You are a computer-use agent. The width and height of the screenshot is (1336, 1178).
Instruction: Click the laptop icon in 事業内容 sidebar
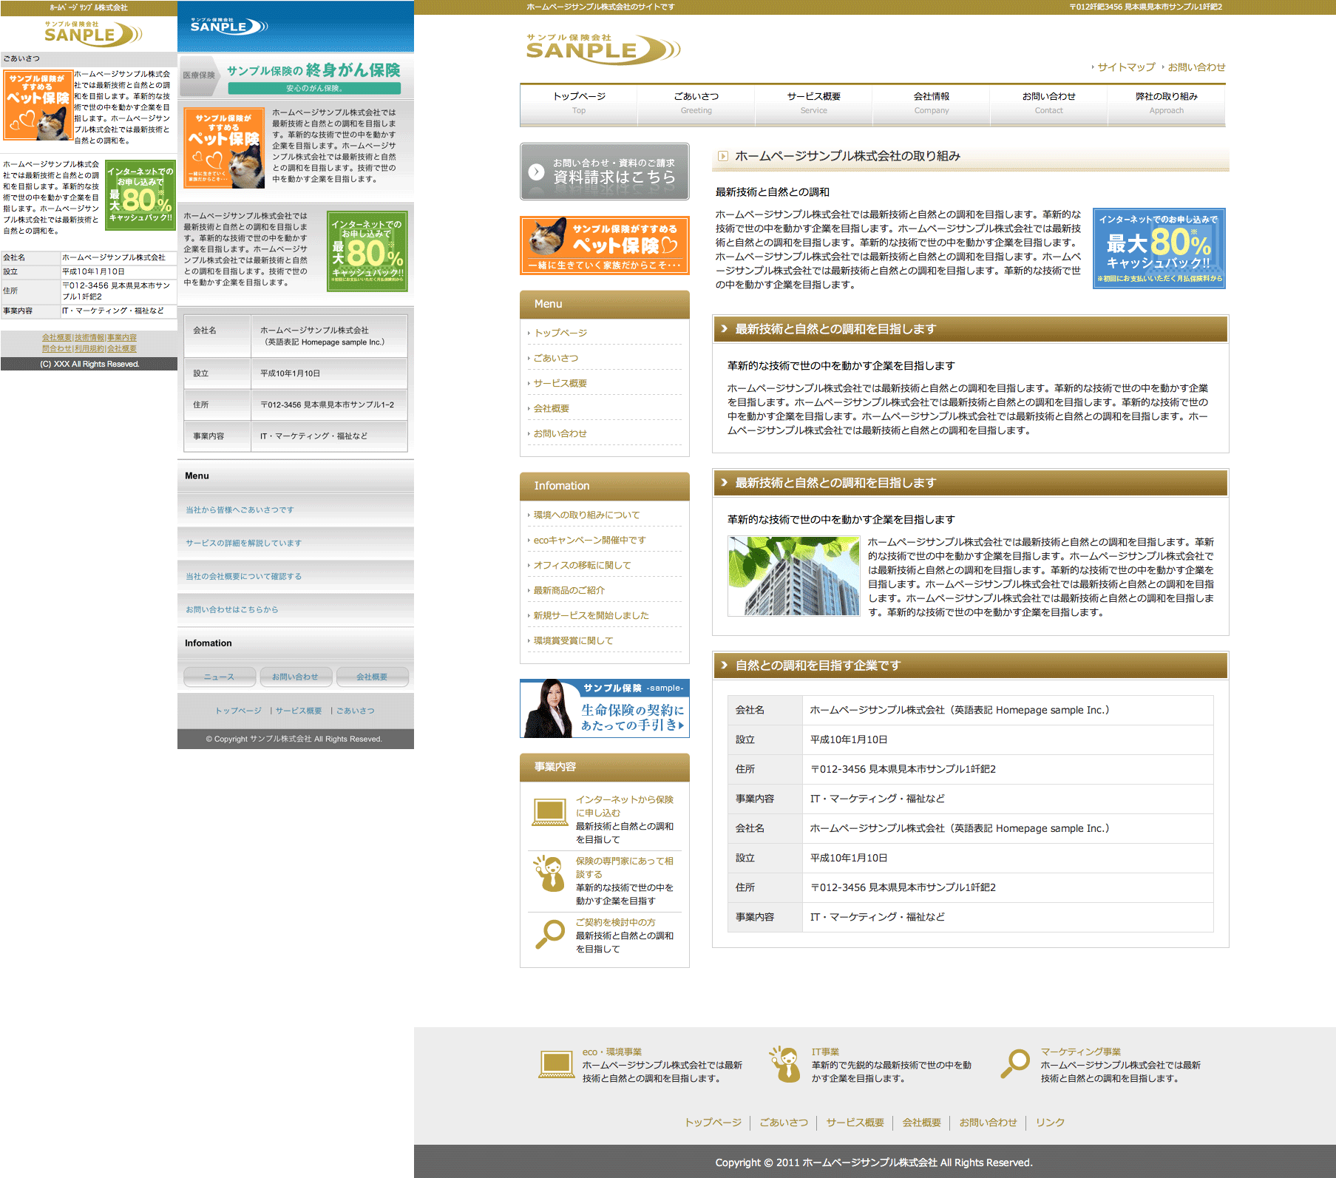(550, 813)
